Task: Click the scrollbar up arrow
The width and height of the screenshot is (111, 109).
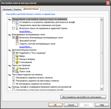Action: 102,19
